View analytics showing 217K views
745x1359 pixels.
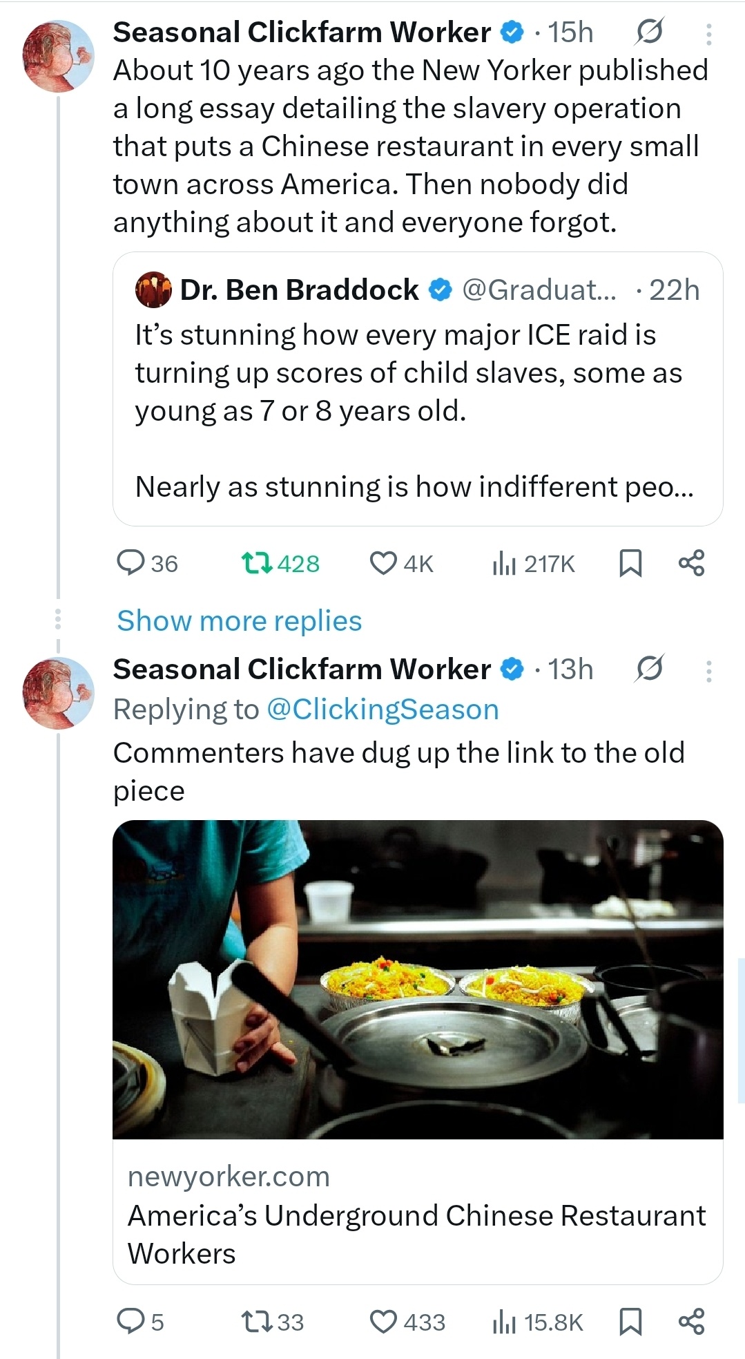click(533, 563)
